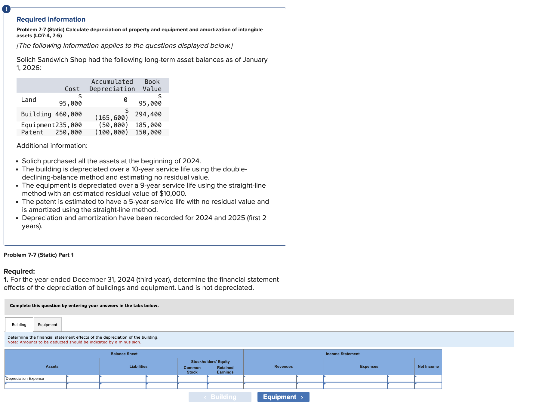
Task: Click the Common Stock input cell
Action: pyautogui.click(x=193, y=378)
